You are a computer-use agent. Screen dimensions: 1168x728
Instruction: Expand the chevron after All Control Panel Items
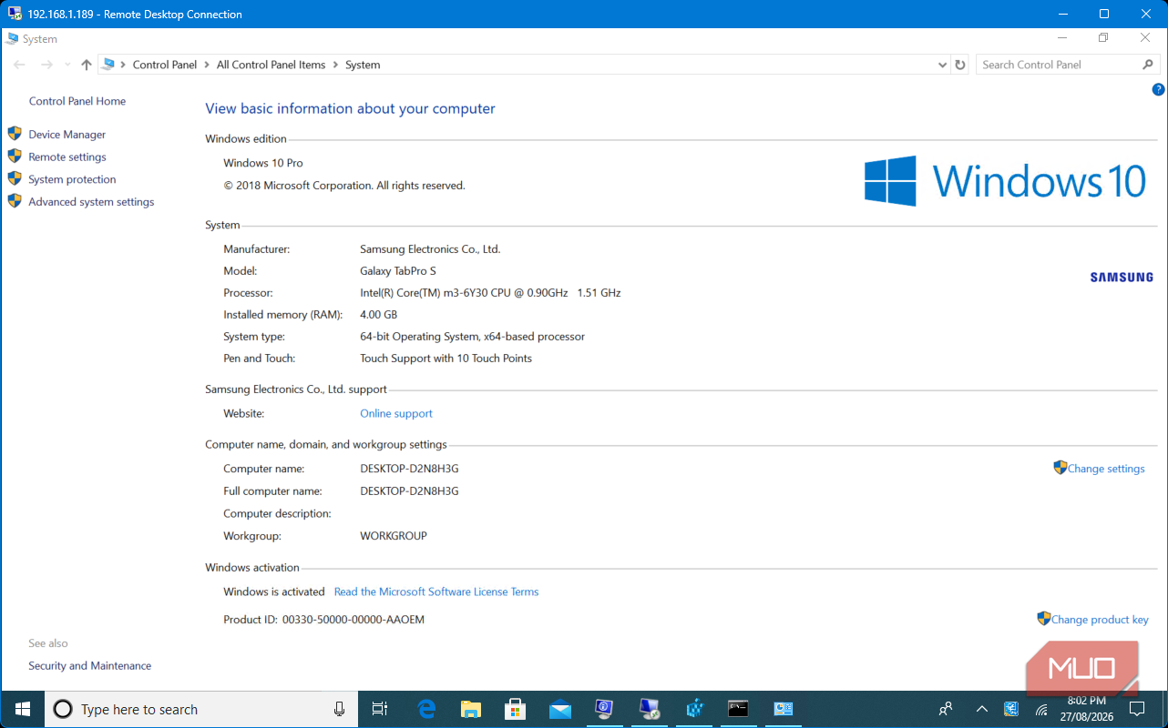(335, 65)
